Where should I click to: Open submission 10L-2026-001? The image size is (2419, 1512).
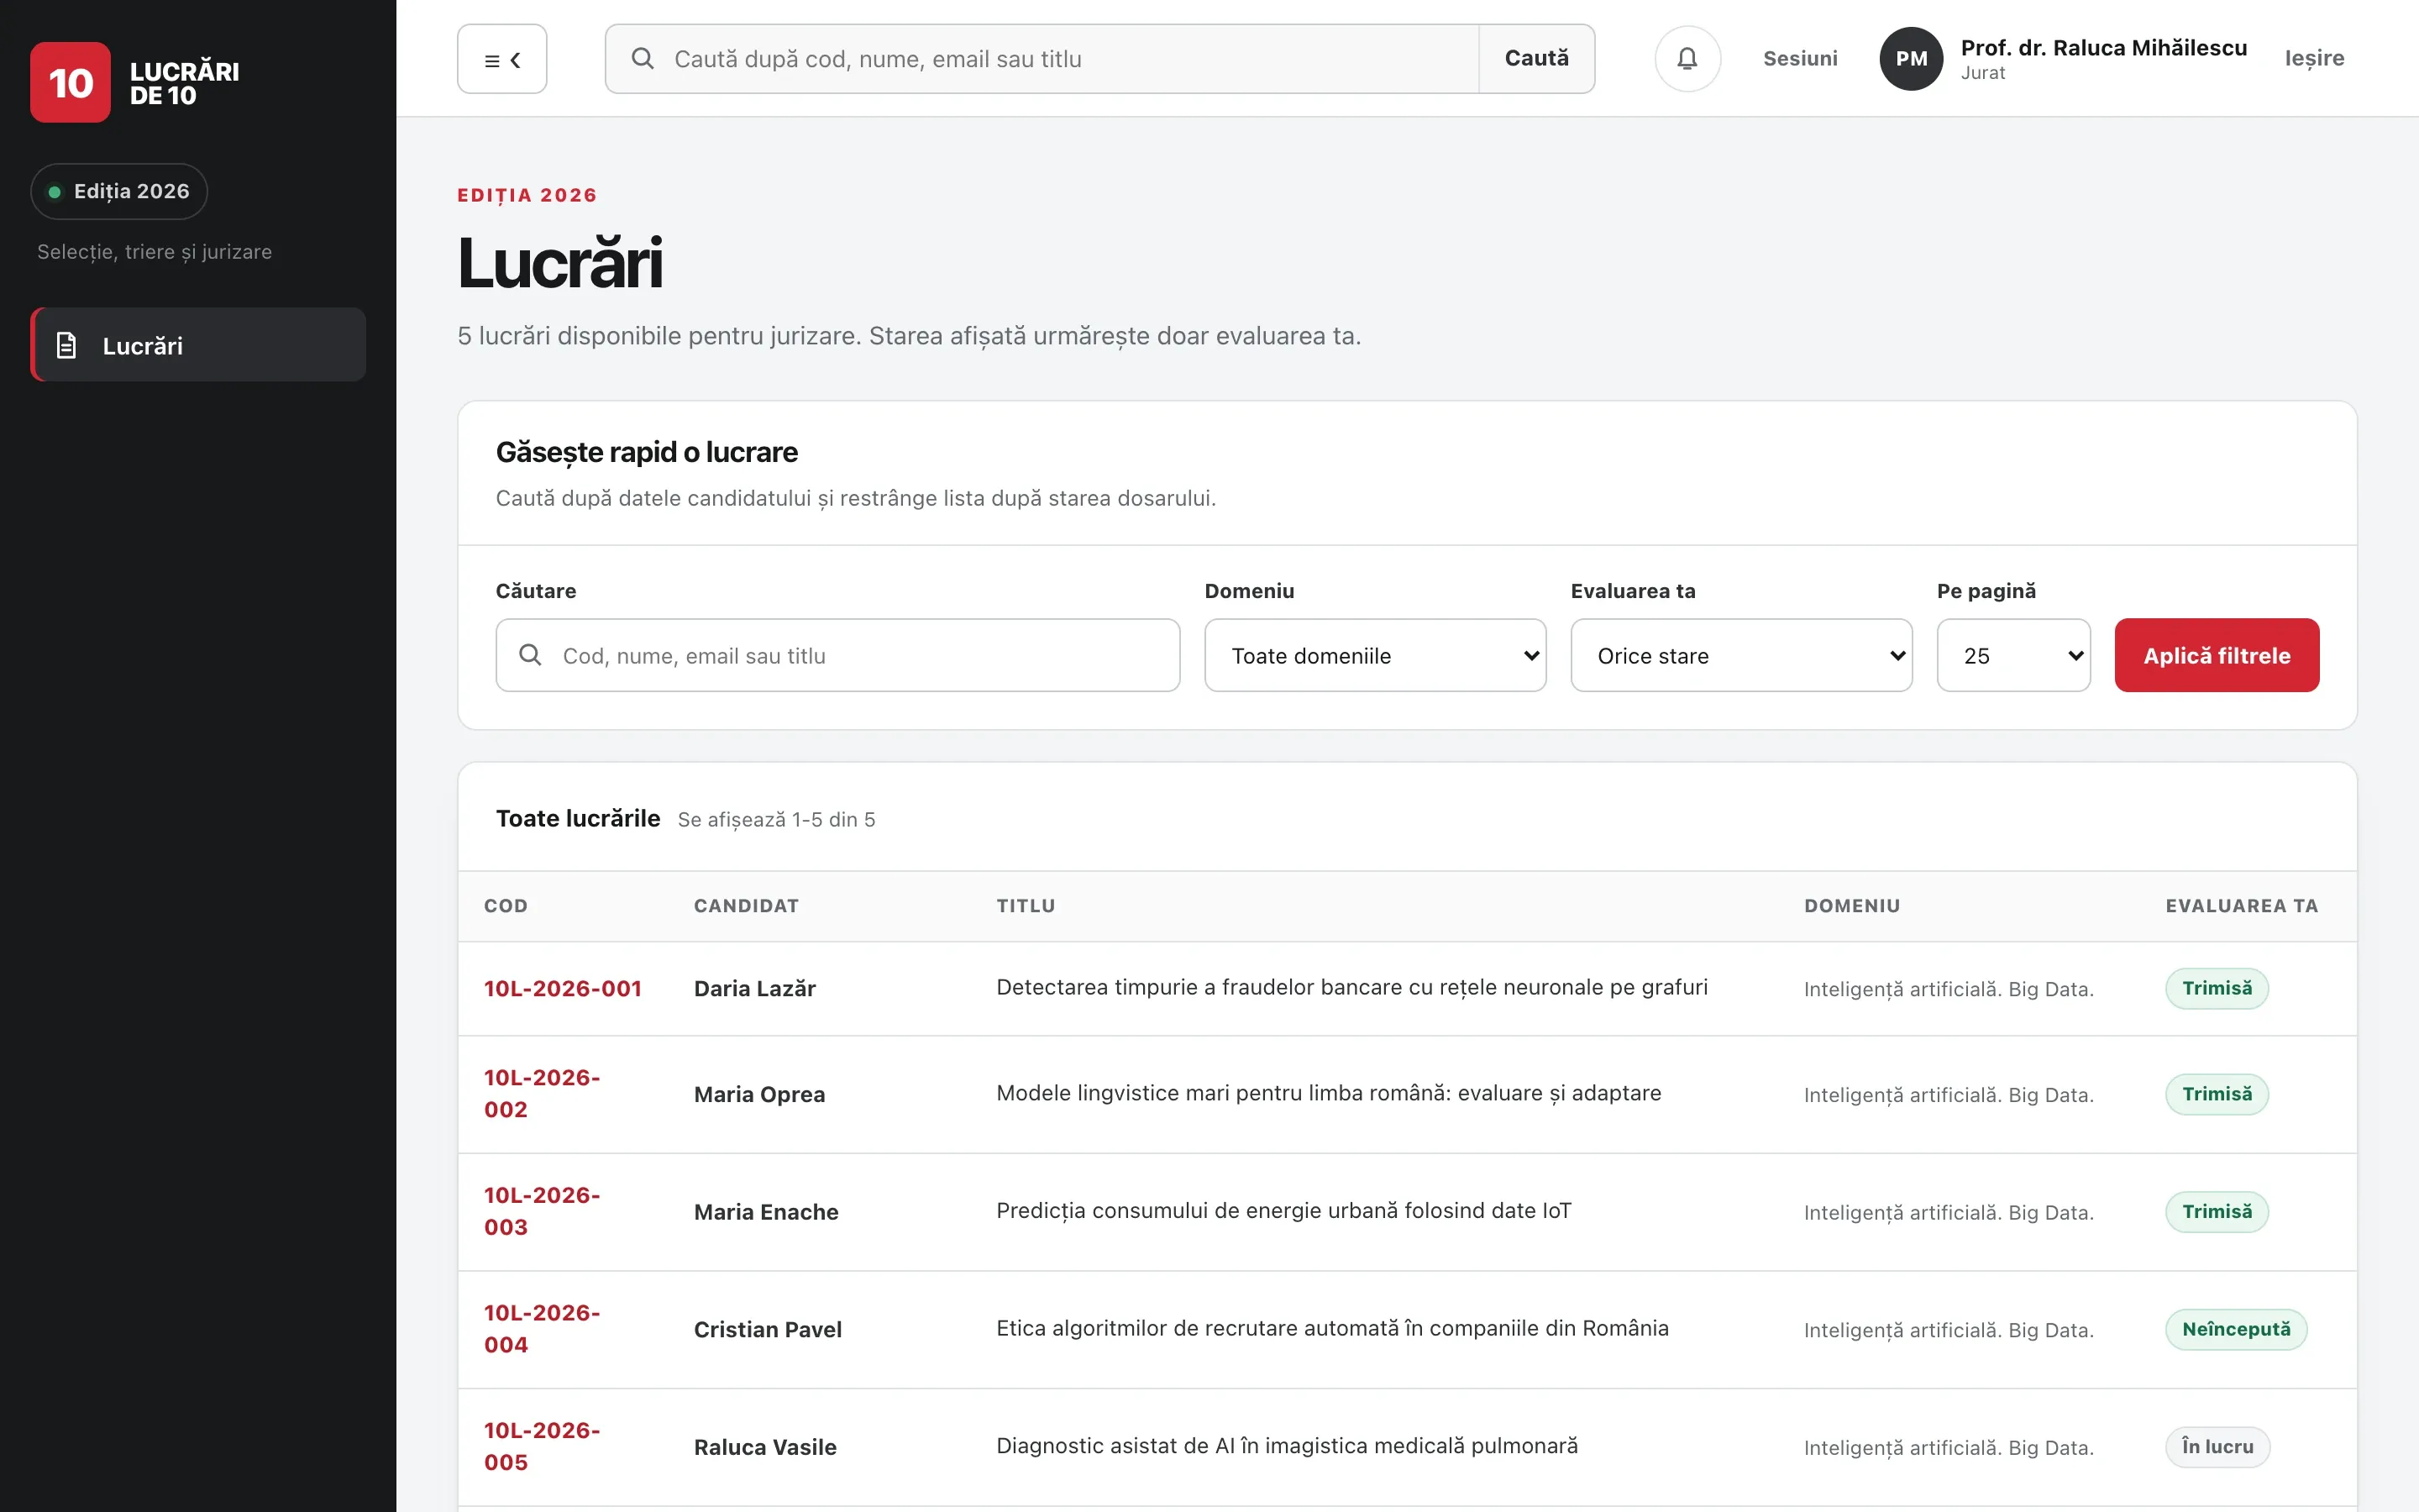coord(563,988)
